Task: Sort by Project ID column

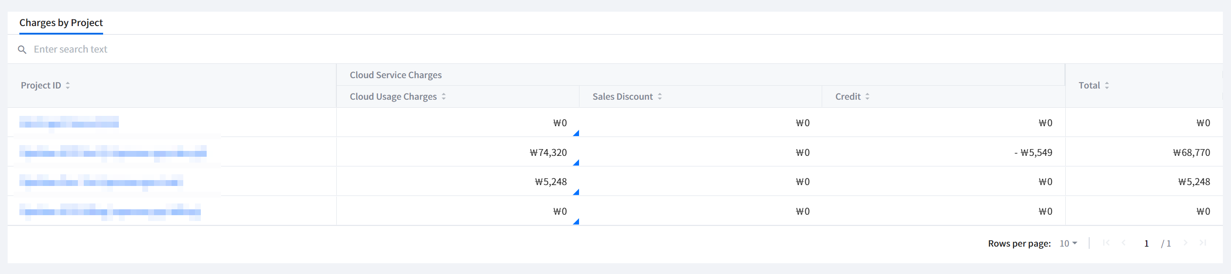Action: coord(68,85)
